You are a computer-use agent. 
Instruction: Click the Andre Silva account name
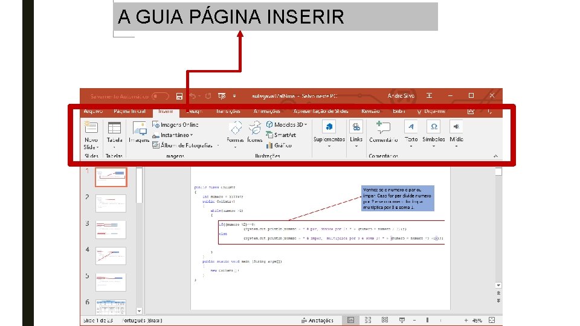401,96
